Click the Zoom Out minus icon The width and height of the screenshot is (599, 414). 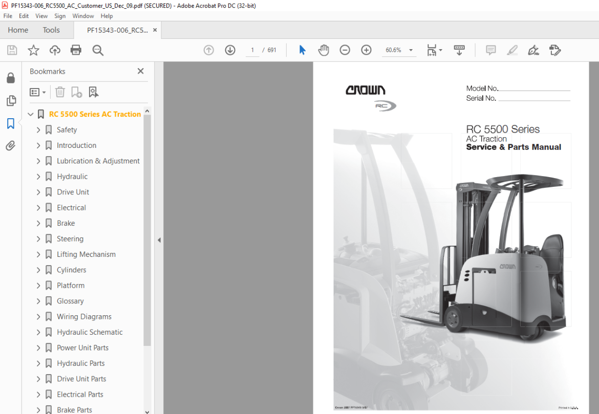[345, 50]
